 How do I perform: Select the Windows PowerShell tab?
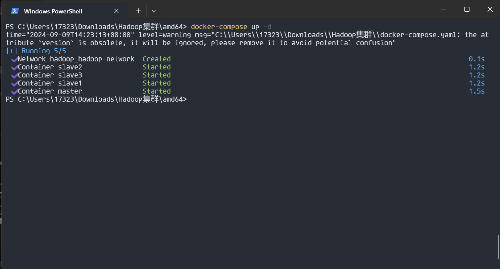click(x=53, y=11)
